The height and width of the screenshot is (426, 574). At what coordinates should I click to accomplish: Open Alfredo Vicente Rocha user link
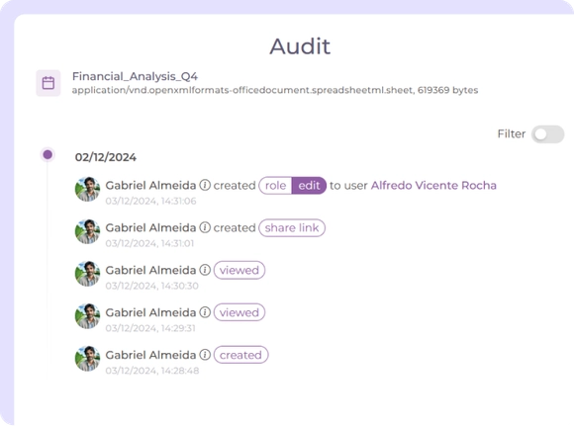pyautogui.click(x=433, y=186)
